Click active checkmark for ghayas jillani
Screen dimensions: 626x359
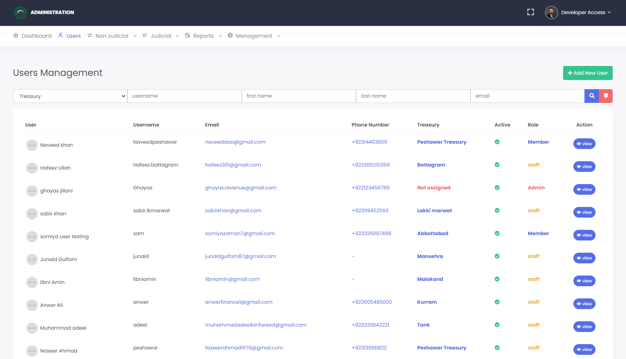click(x=497, y=188)
